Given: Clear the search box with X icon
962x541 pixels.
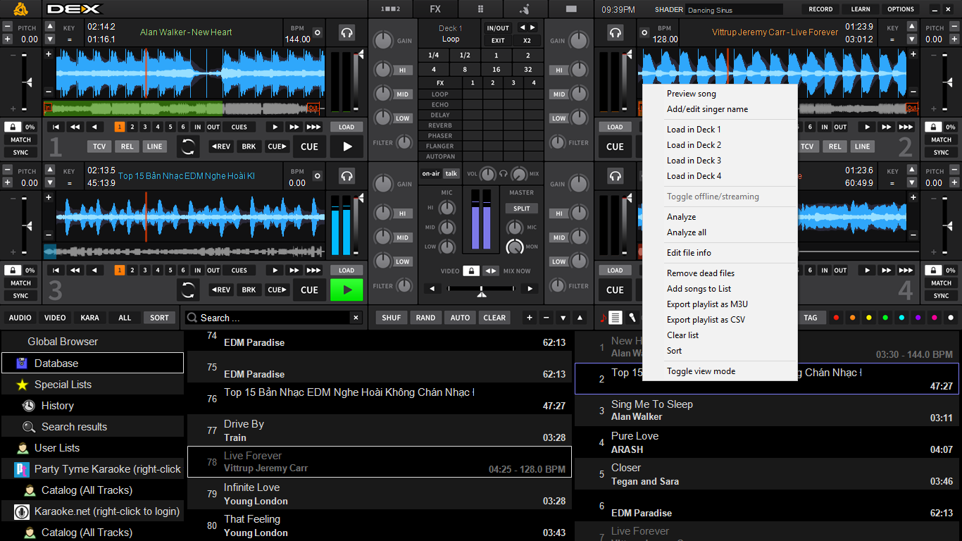Looking at the screenshot, I should (x=356, y=318).
